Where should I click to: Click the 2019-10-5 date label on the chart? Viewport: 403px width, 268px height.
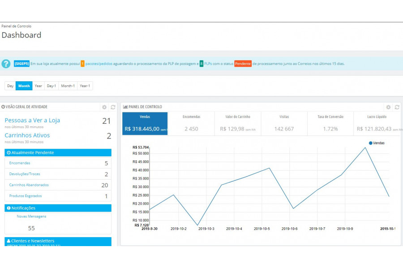click(x=262, y=229)
